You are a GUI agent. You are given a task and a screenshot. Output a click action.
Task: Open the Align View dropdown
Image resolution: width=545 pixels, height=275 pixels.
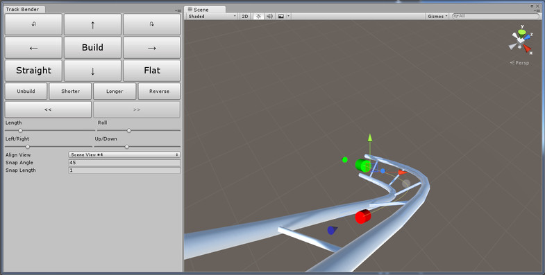pyautogui.click(x=124, y=154)
